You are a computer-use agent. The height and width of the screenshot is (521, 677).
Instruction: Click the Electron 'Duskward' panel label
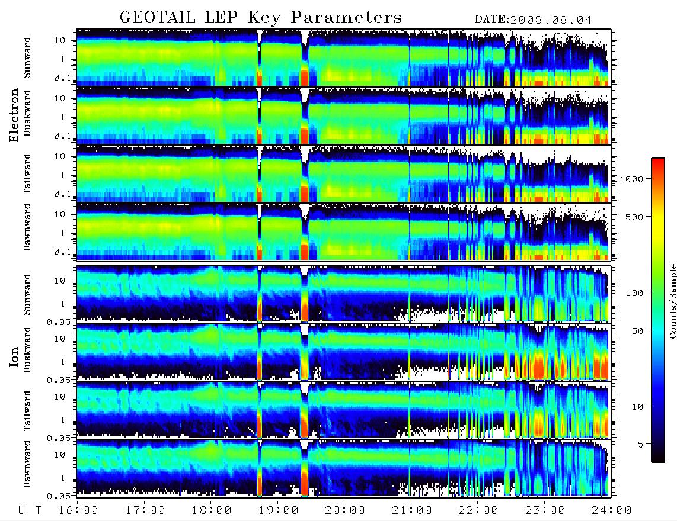click(27, 113)
